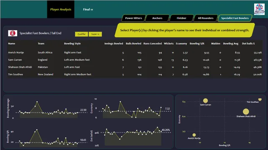Click Pakistan team cell
Viewport: 268px width, 150px height.
(x=43, y=67)
